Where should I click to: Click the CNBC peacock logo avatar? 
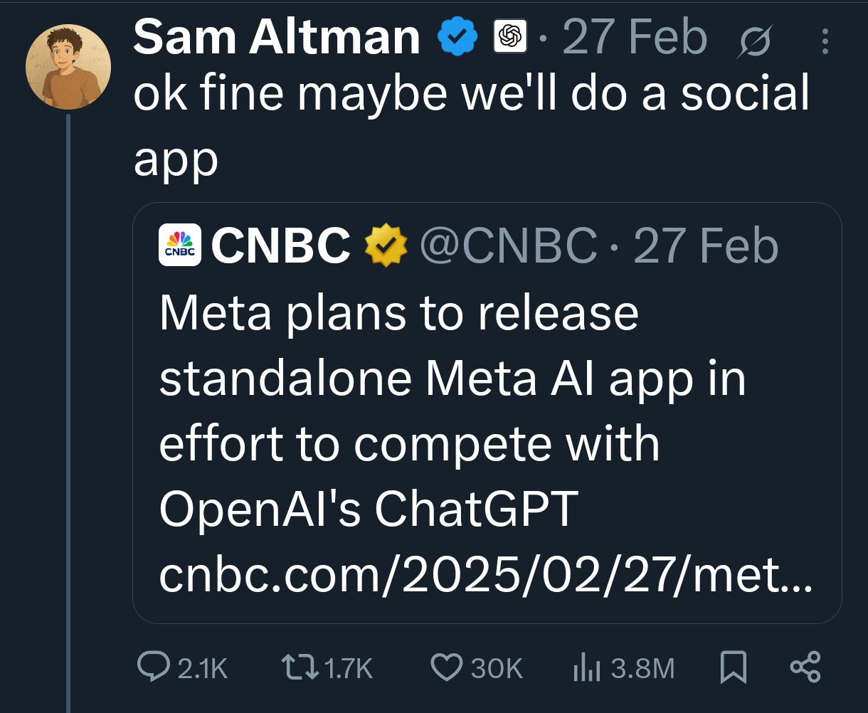click(180, 245)
